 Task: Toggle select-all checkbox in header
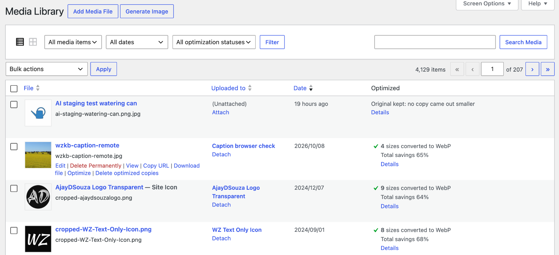coord(14,88)
